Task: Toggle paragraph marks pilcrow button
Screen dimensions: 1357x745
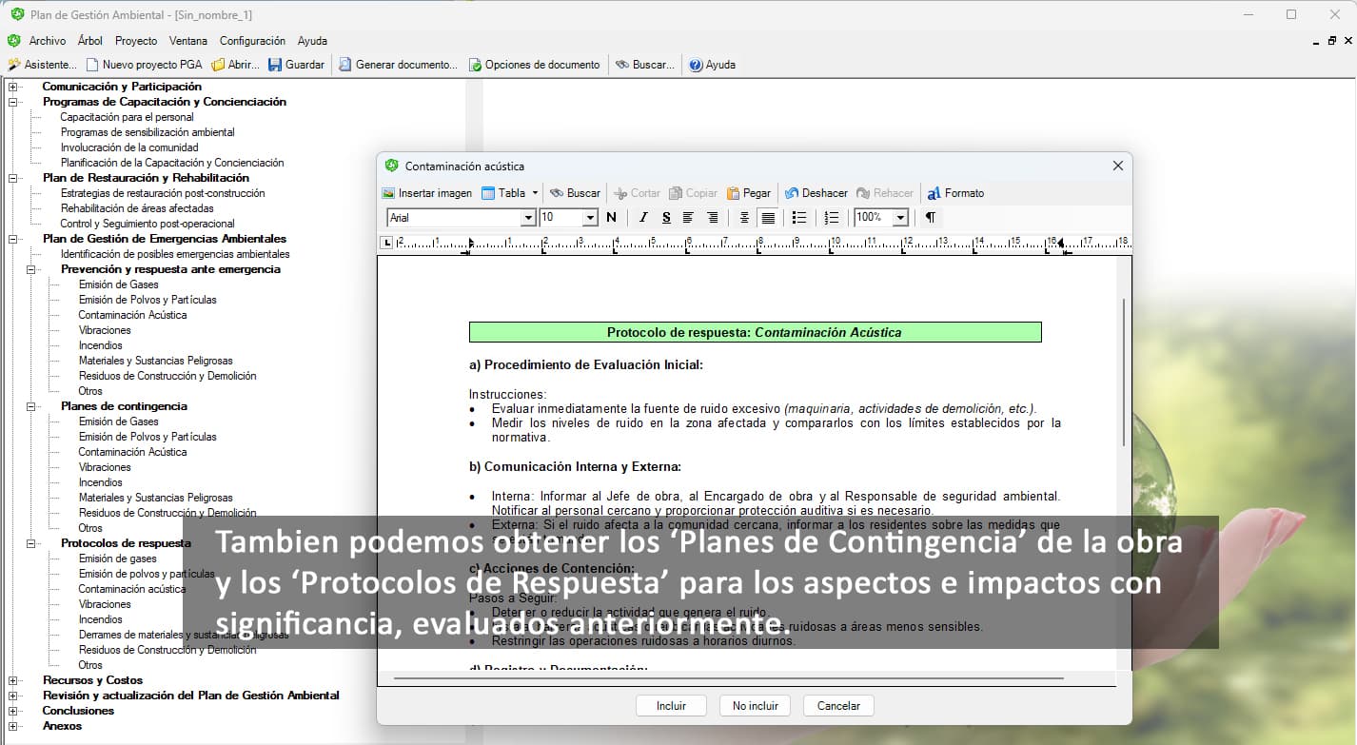Action: (931, 218)
